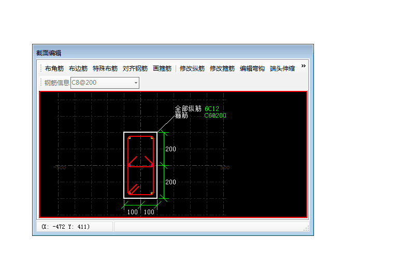The height and width of the screenshot is (254, 415).
Task: Start the 画箍筋 tool
Action: coord(162,69)
